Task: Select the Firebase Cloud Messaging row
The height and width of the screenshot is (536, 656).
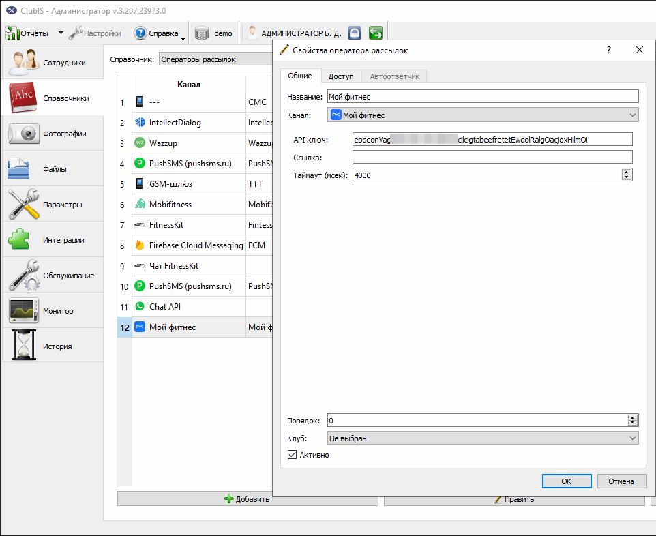Action: (x=196, y=245)
